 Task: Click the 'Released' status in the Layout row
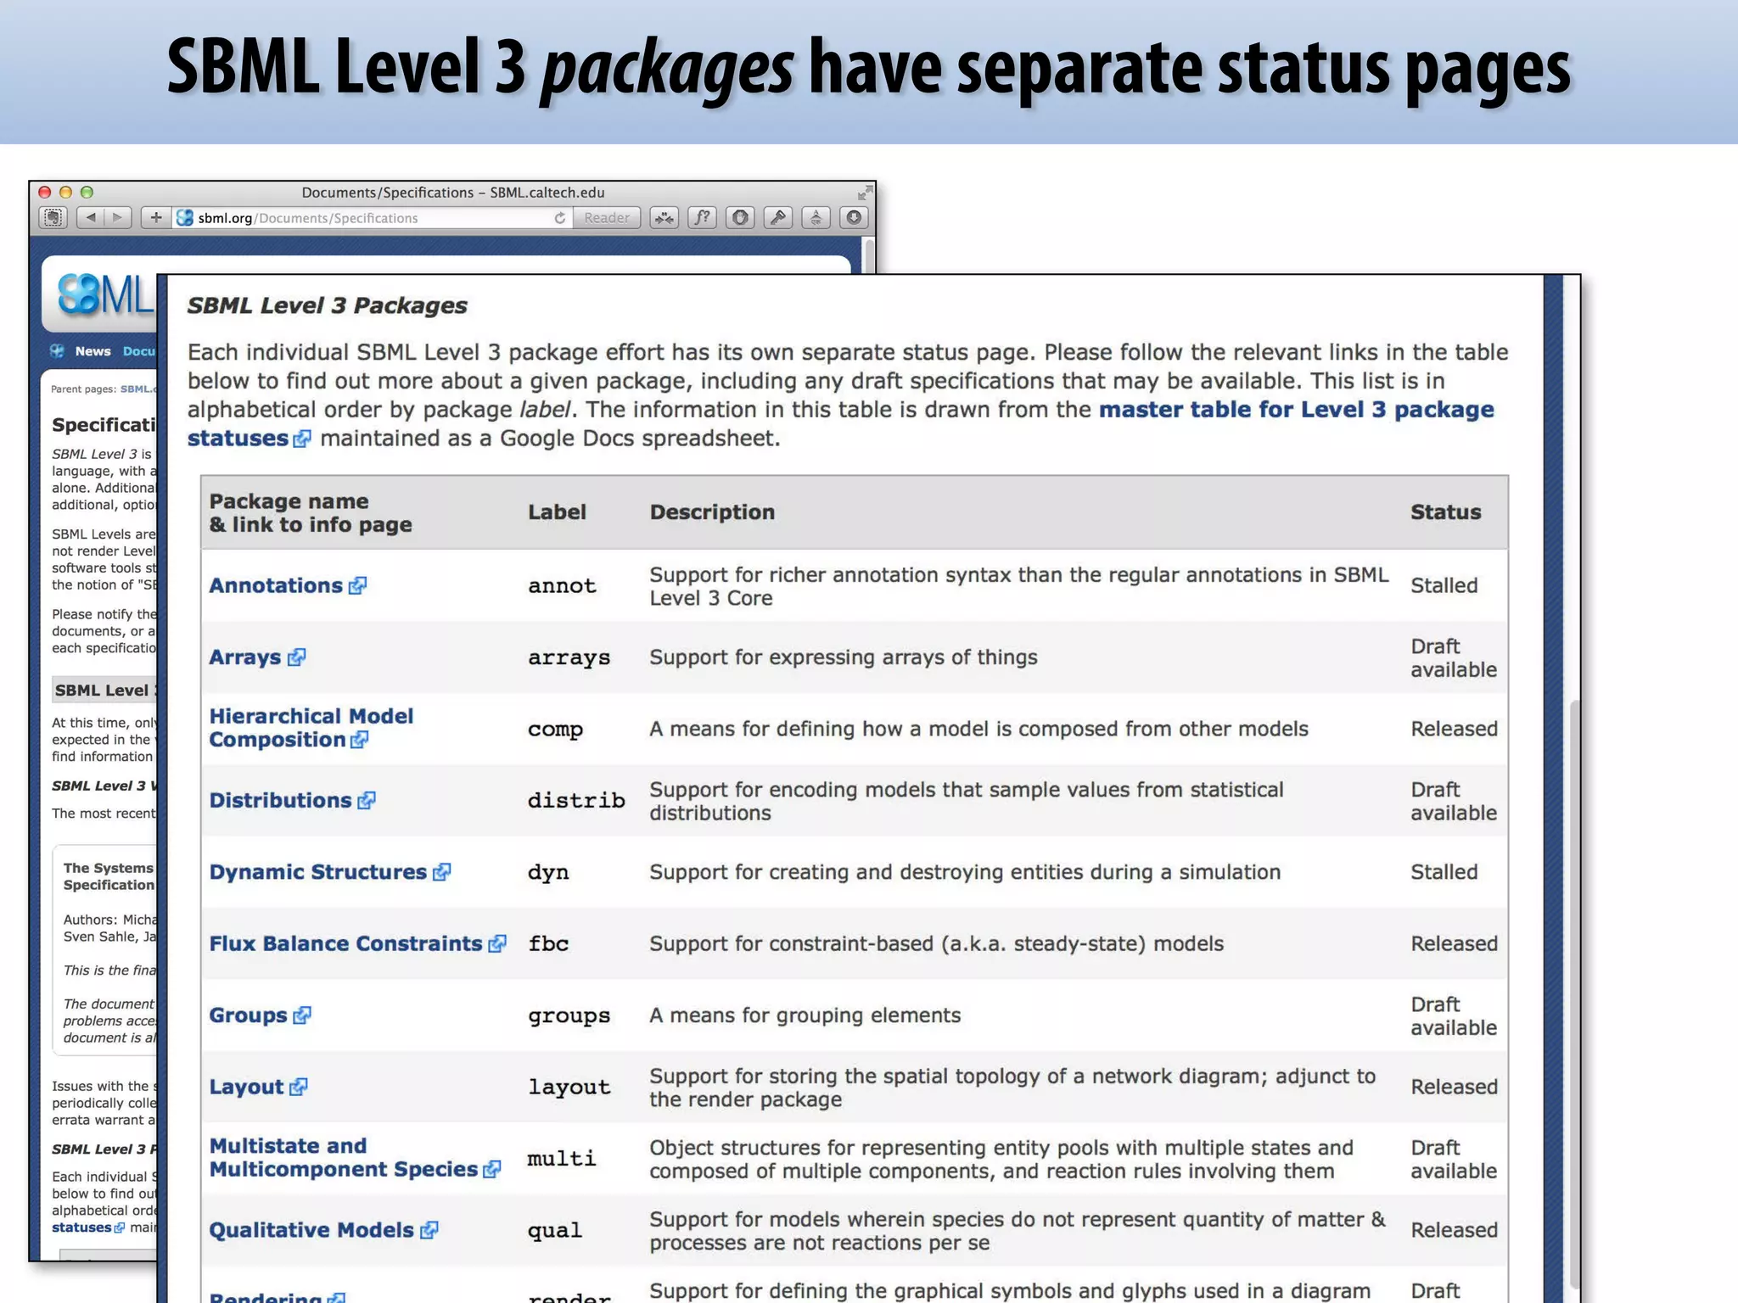click(x=1454, y=1088)
